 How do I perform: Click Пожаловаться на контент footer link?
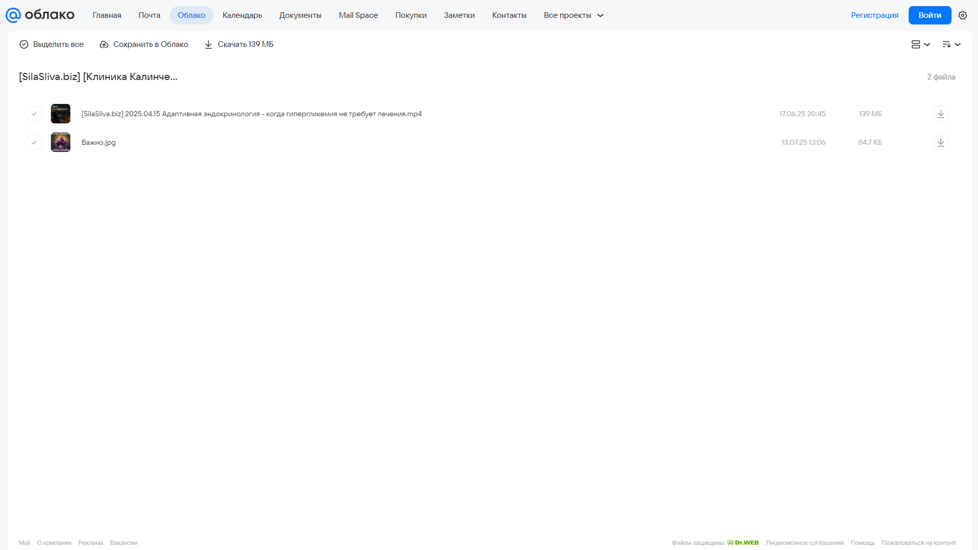point(919,543)
